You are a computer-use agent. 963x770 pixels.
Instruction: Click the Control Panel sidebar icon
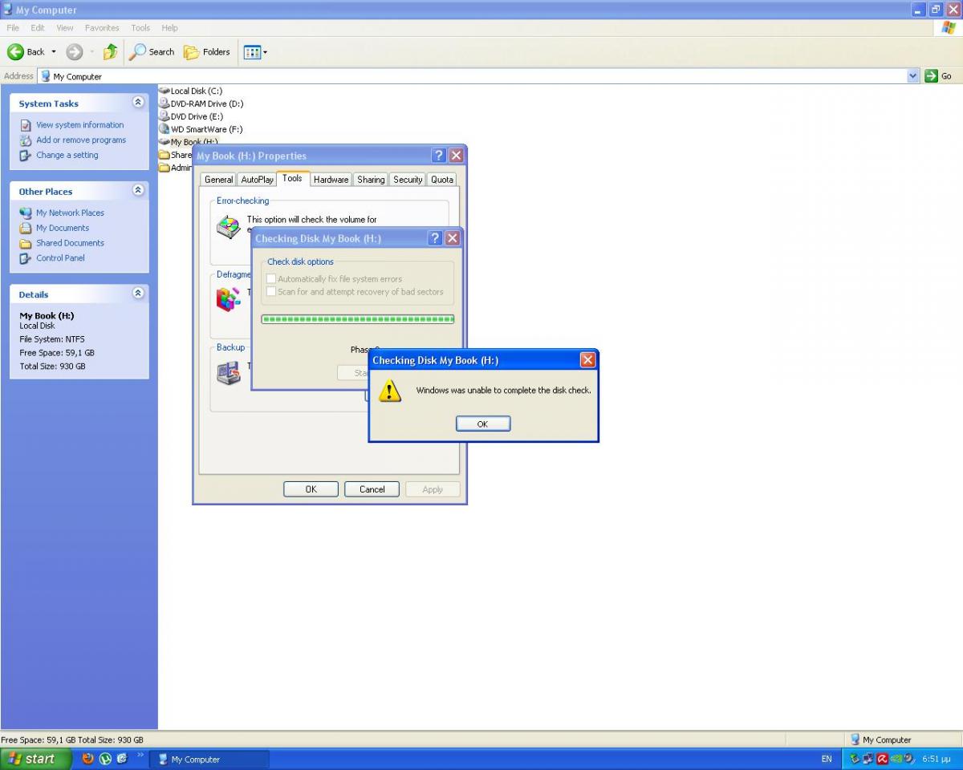point(26,258)
